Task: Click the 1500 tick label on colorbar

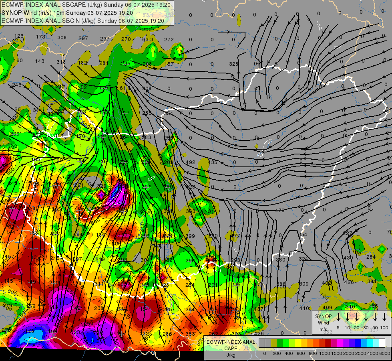Action: (337, 353)
